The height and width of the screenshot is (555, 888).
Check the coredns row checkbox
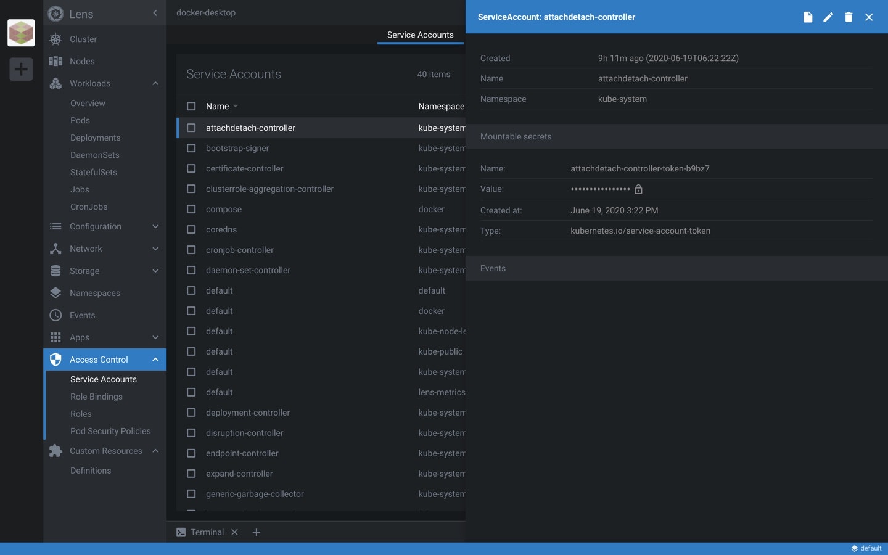tap(191, 229)
